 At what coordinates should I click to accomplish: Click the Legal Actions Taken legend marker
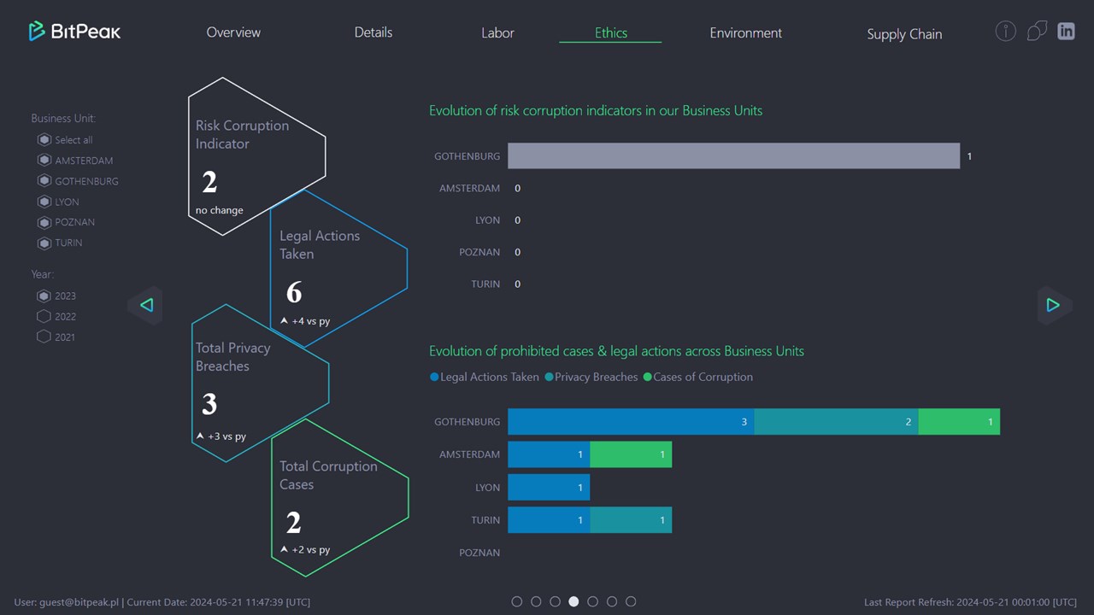point(434,377)
